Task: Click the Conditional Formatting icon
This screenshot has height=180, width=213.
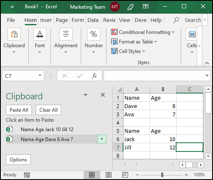Action: [x=114, y=32]
